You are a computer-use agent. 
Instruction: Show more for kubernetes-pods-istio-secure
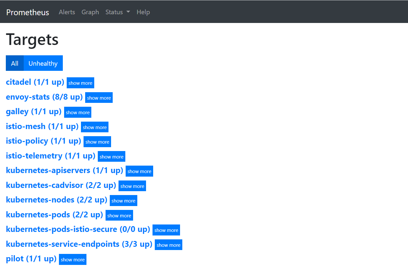(x=166, y=230)
